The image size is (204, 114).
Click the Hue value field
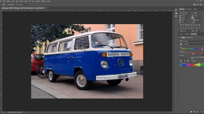coord(202,47)
